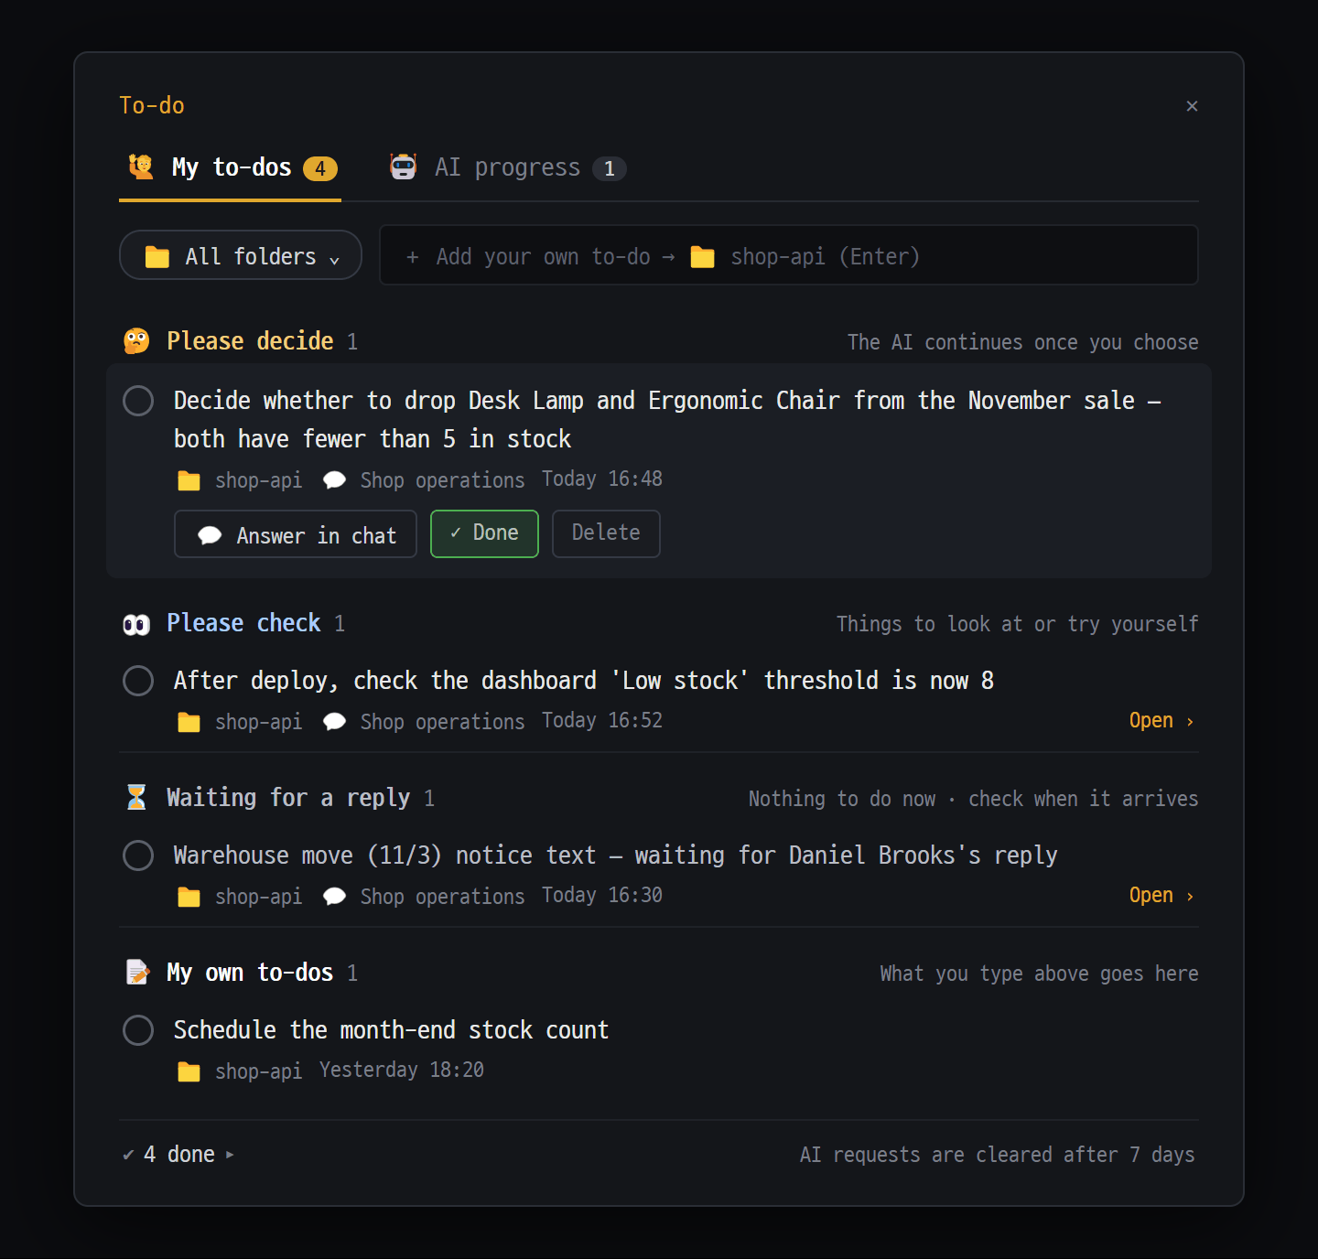The image size is (1318, 1259).
Task: Click the robot icon on AI progress tab
Action: [x=404, y=167]
